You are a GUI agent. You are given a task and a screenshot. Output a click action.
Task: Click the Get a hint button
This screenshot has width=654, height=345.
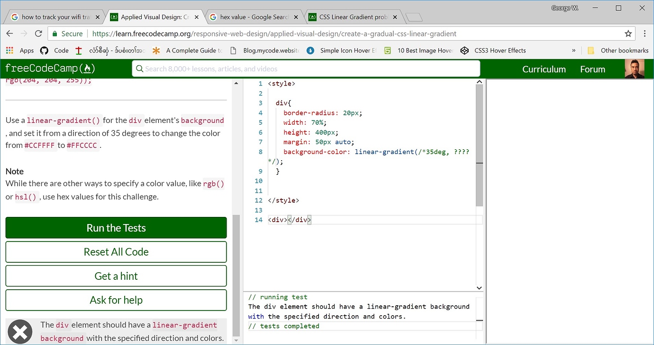coord(116,276)
